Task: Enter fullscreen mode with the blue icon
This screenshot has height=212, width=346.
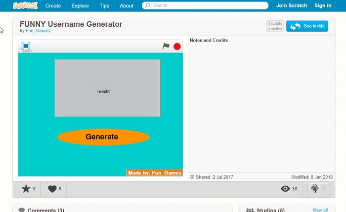Action: [x=26, y=46]
